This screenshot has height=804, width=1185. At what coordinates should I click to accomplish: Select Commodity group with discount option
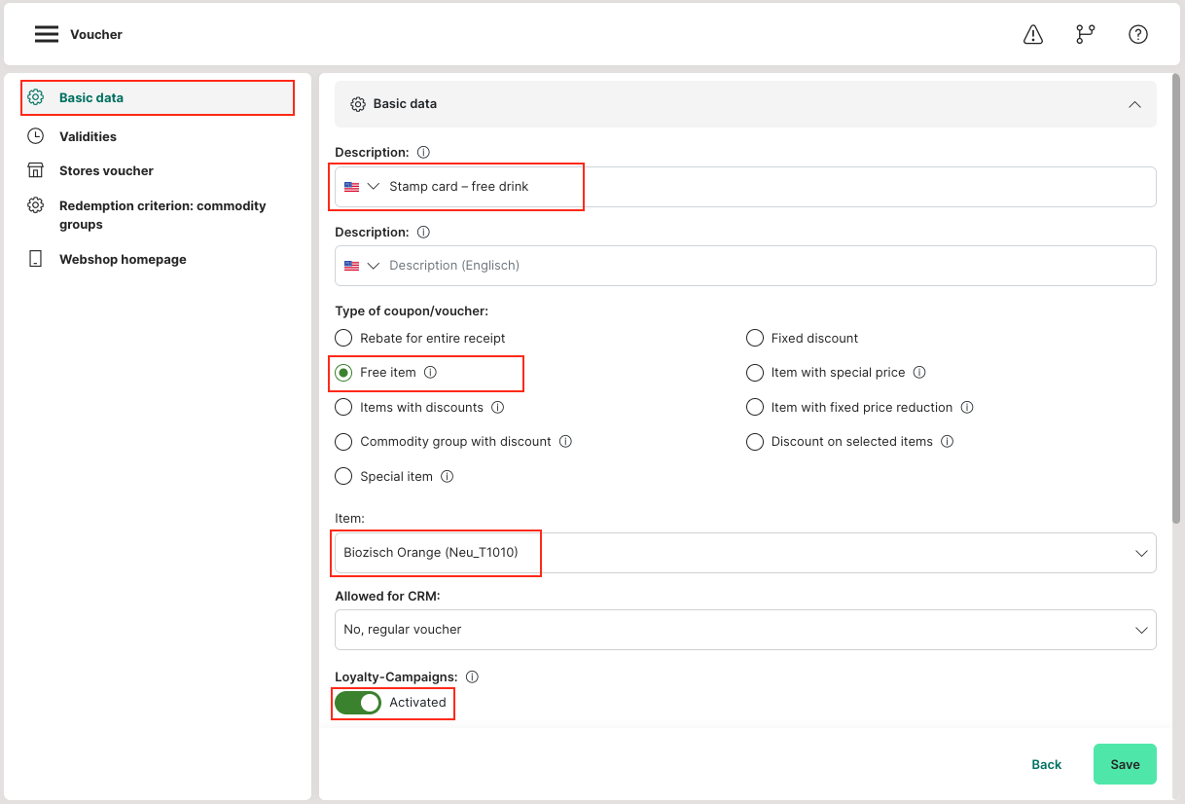click(x=343, y=442)
